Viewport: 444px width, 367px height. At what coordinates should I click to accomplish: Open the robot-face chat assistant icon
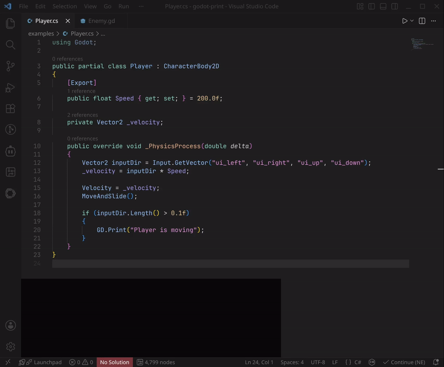click(x=11, y=151)
